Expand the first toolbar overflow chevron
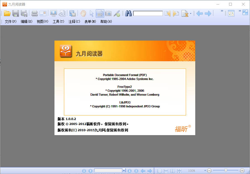 point(222,11)
